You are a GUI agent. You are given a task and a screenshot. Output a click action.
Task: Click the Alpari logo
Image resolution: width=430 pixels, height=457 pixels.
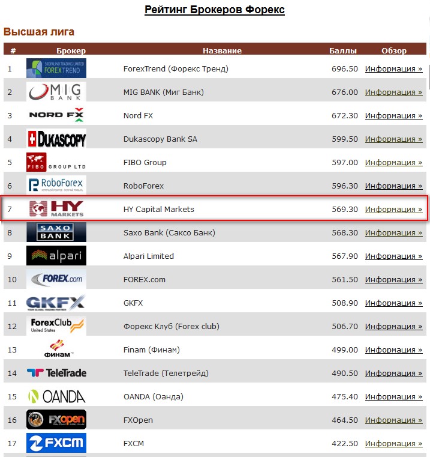(56, 256)
